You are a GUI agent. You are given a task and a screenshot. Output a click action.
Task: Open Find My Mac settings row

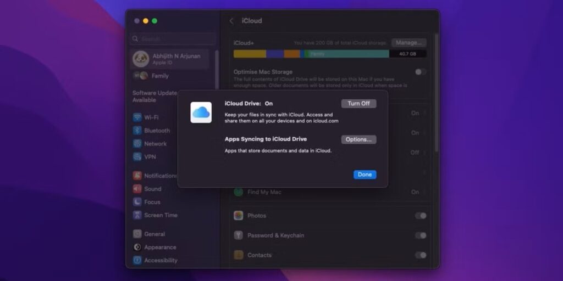coord(330,192)
